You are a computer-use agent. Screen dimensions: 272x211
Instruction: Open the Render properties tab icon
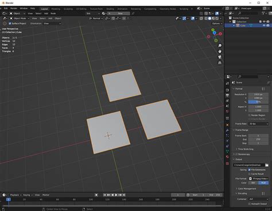point(227,90)
